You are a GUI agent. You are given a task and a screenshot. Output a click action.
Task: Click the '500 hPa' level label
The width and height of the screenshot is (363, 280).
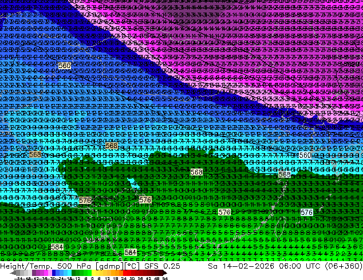click(x=75, y=266)
